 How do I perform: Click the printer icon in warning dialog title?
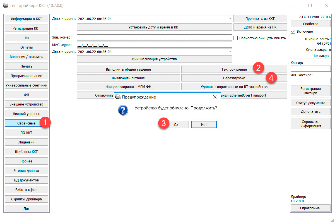[x=118, y=97]
